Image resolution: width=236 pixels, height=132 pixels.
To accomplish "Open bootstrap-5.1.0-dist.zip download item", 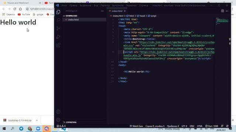I will click(18, 120).
